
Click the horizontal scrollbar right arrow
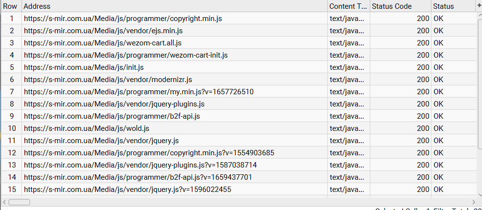[x=473, y=202]
